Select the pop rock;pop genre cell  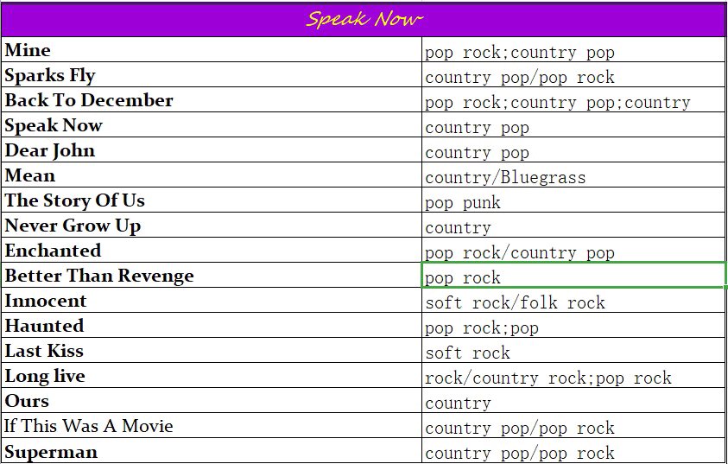pos(573,325)
